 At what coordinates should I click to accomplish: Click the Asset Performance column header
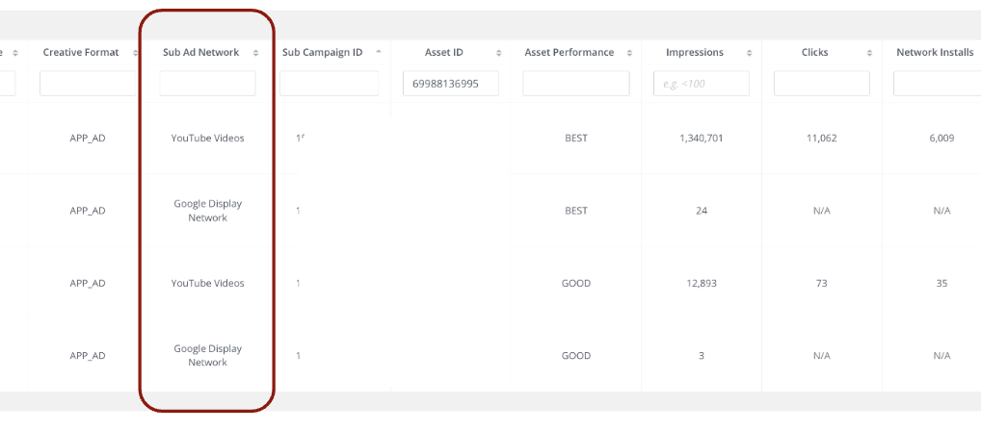pos(570,53)
